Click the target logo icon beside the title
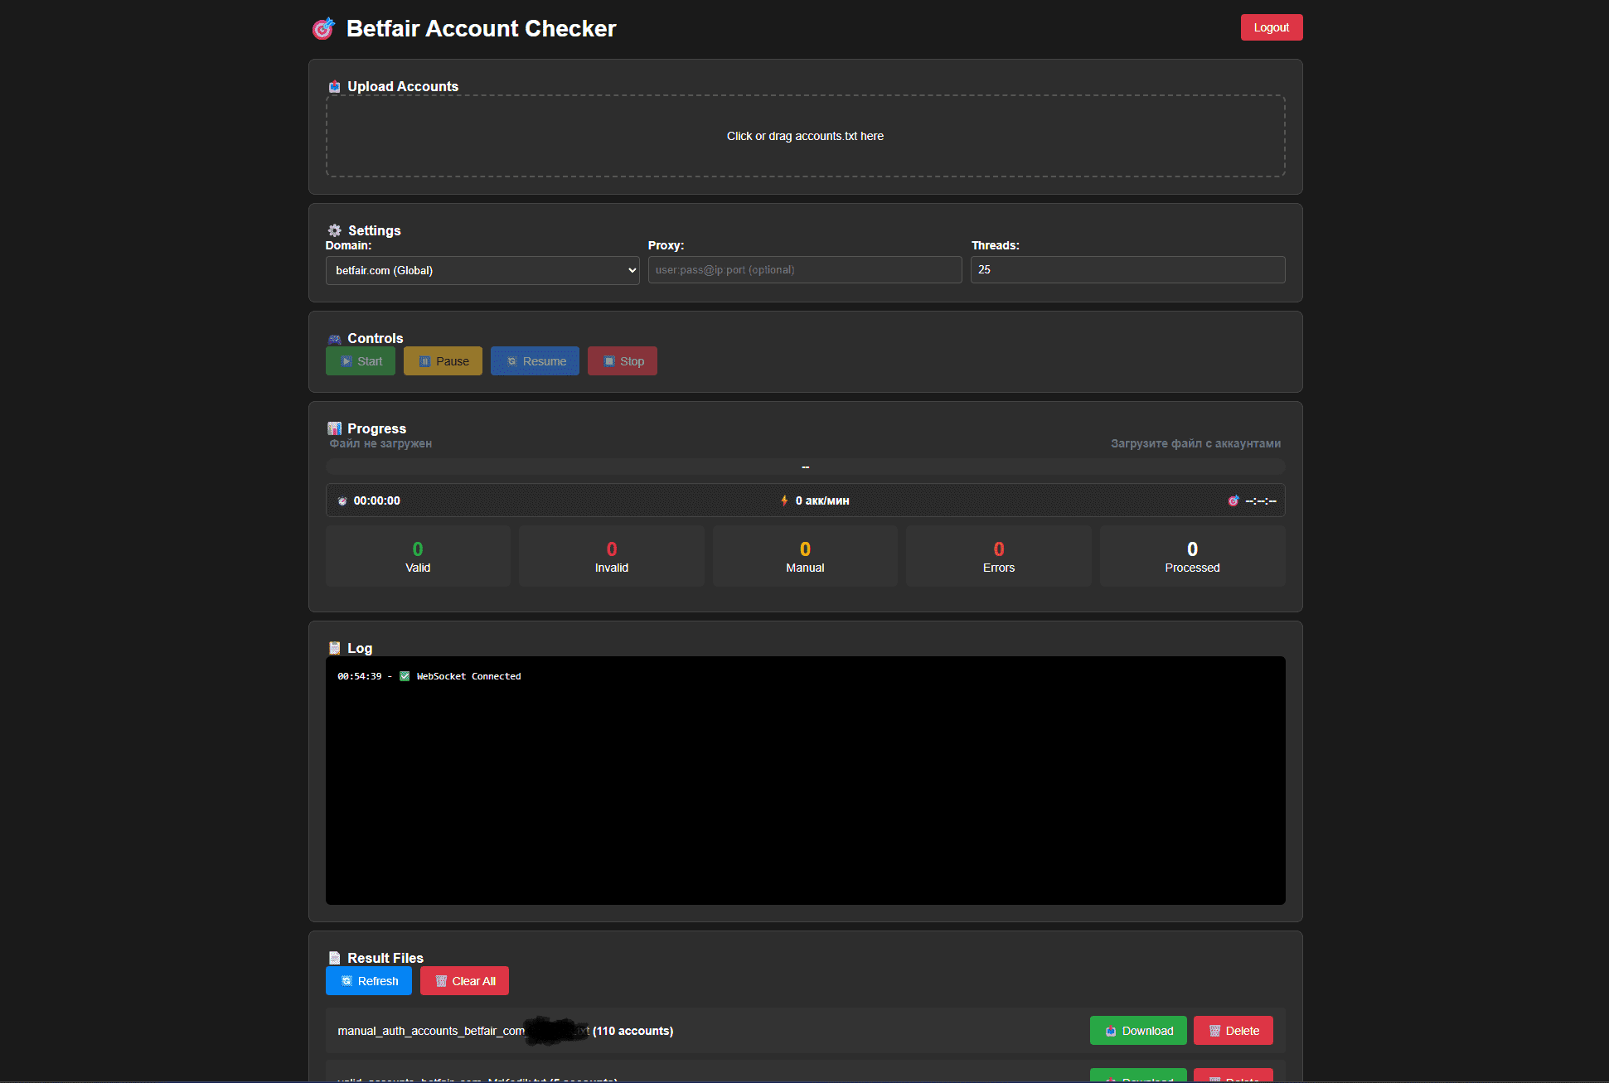Viewport: 1609px width, 1083px height. [323, 29]
